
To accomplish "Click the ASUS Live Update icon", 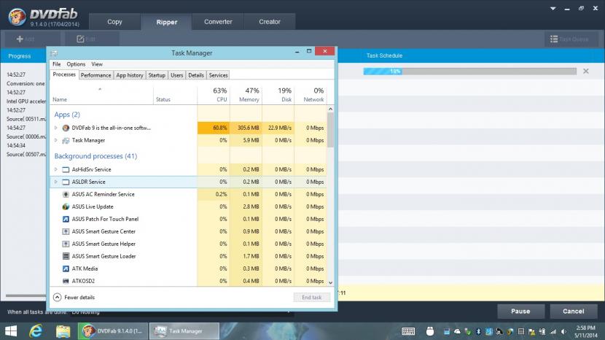I will click(x=66, y=206).
